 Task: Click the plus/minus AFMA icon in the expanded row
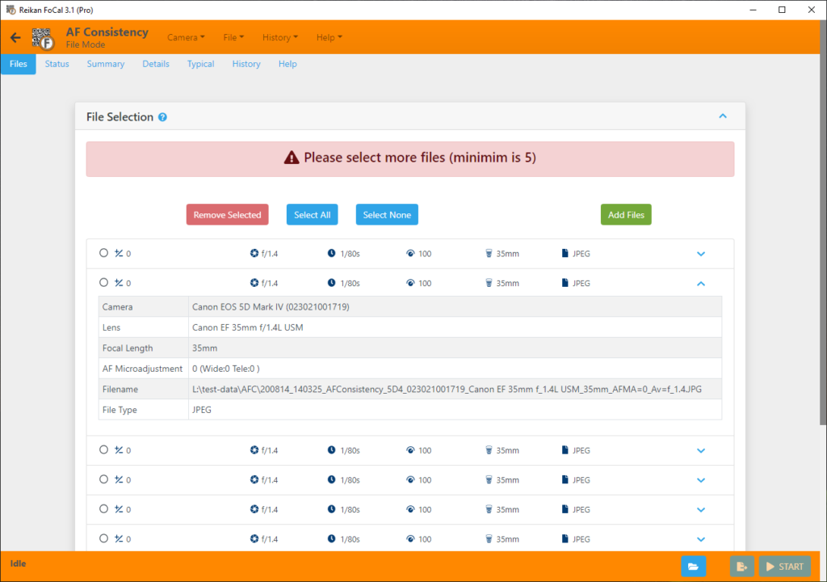pos(119,283)
